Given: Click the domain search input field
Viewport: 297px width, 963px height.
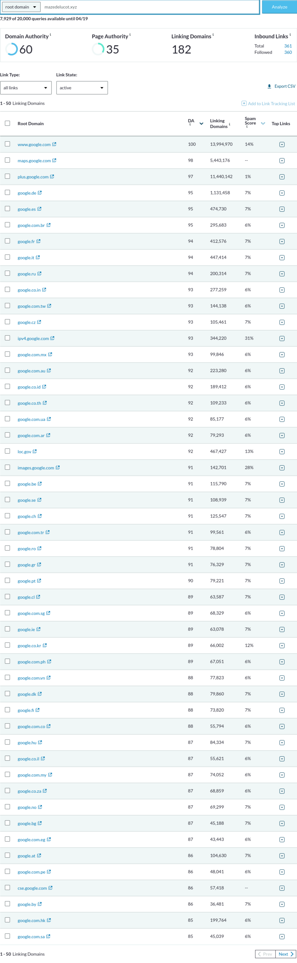Looking at the screenshot, I should tap(150, 7).
